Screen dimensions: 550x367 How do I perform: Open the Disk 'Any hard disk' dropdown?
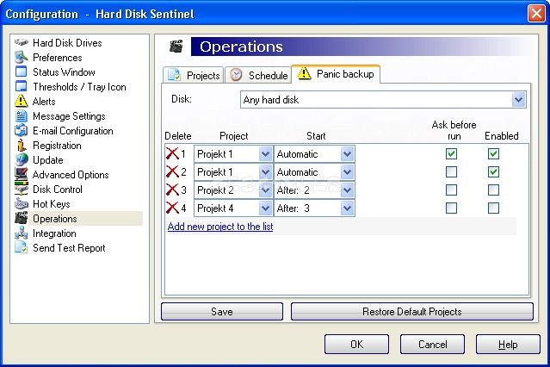point(518,100)
